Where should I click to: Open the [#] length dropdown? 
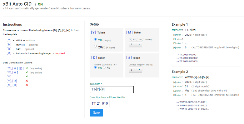click(135, 70)
